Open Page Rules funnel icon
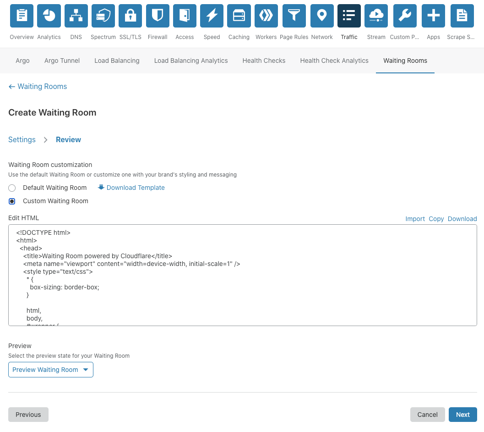This screenshot has height=432, width=484. (294, 16)
